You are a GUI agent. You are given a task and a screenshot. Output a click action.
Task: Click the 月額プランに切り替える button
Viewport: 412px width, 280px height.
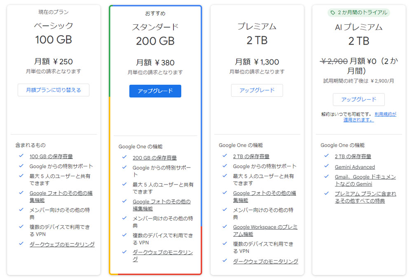point(53,90)
